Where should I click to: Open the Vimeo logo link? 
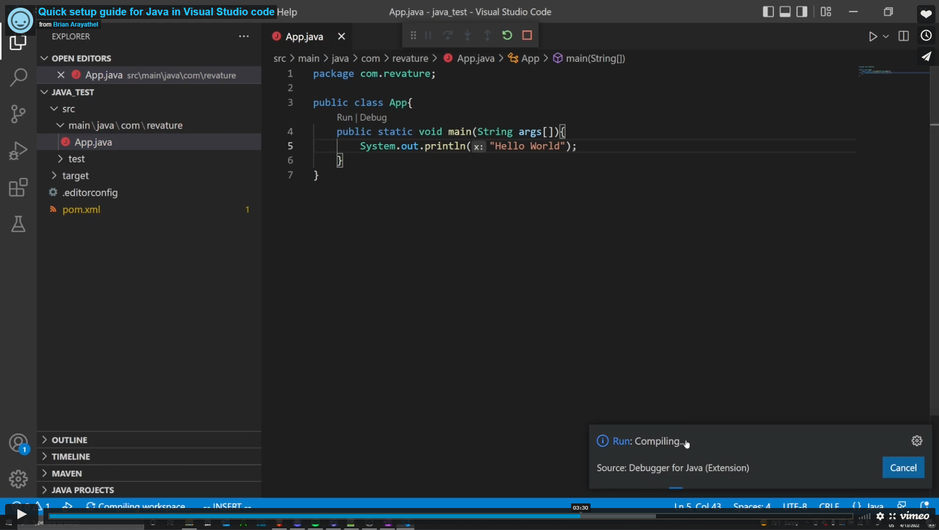pos(915,516)
